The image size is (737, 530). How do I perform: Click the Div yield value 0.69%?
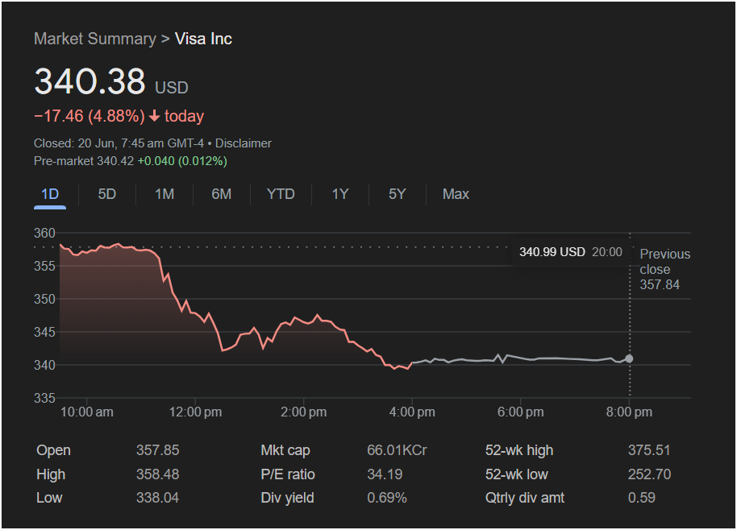(x=387, y=498)
